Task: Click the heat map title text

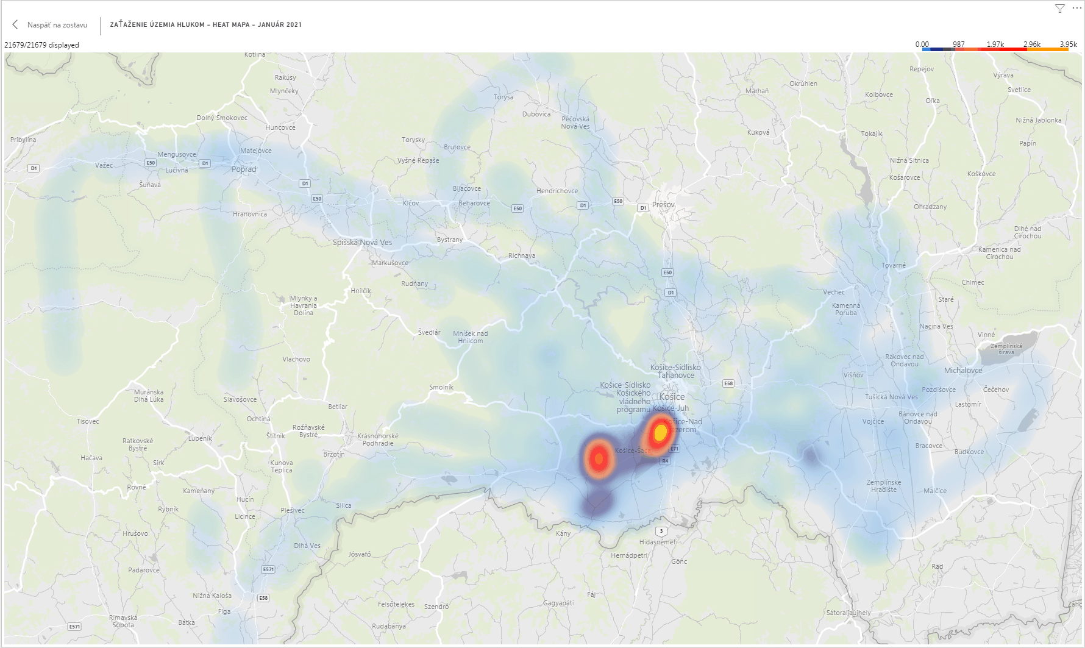Action: pos(205,25)
